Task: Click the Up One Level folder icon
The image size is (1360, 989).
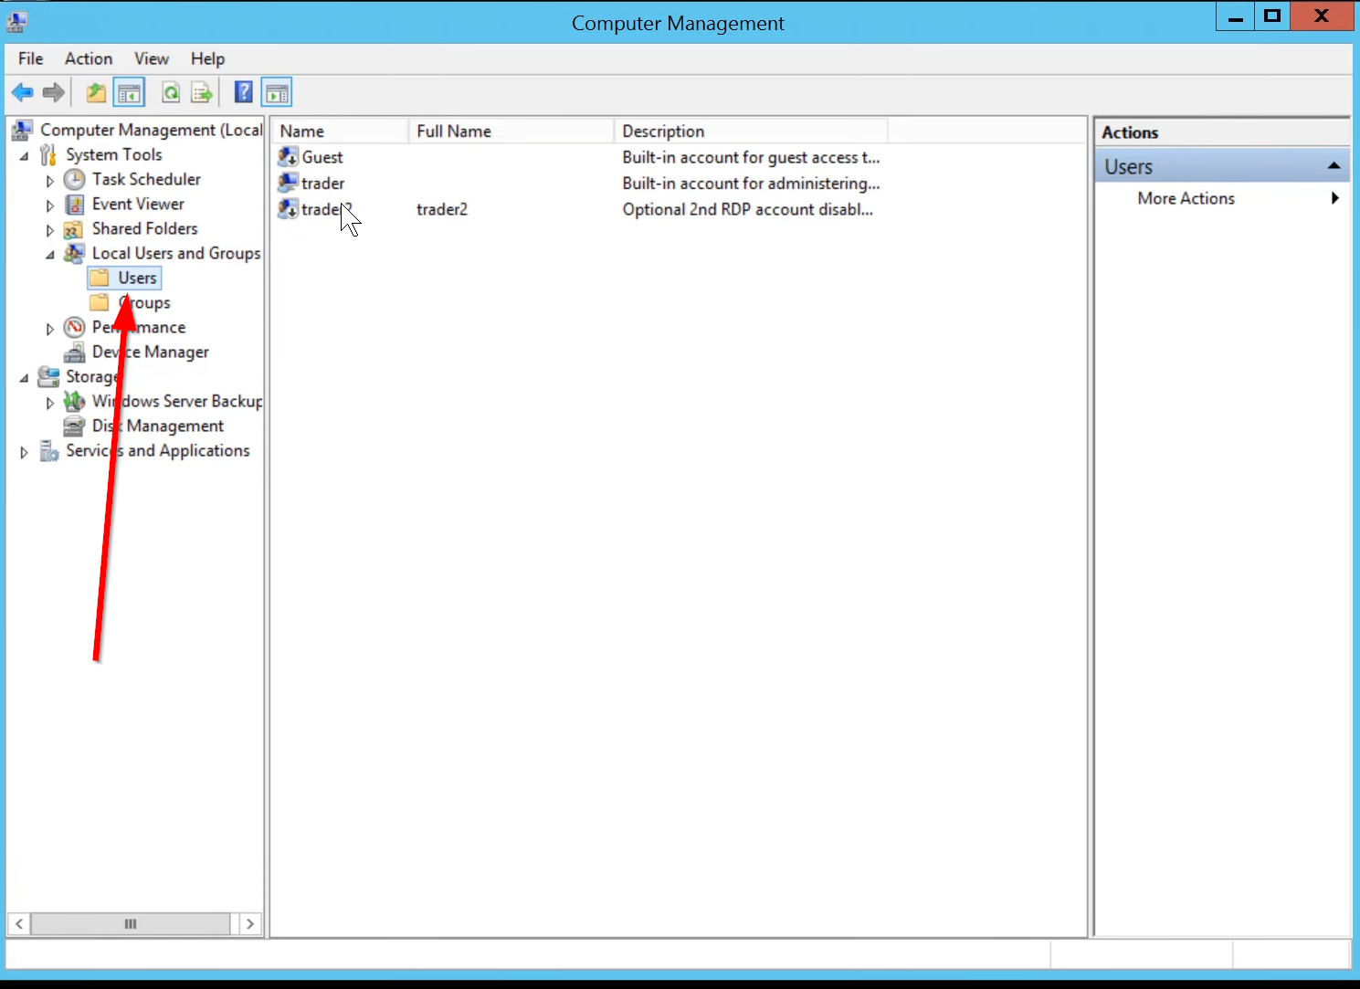Action: 96,92
